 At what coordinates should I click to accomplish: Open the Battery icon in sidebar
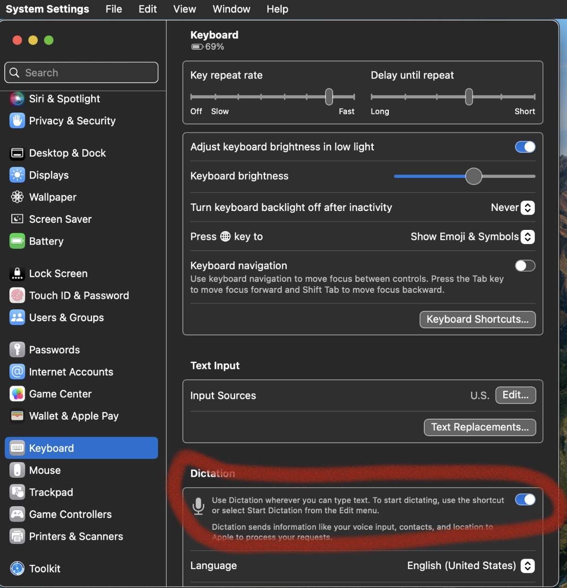17,241
